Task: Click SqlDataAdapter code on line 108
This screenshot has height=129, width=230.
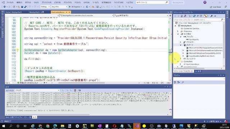Action: tap(34, 50)
